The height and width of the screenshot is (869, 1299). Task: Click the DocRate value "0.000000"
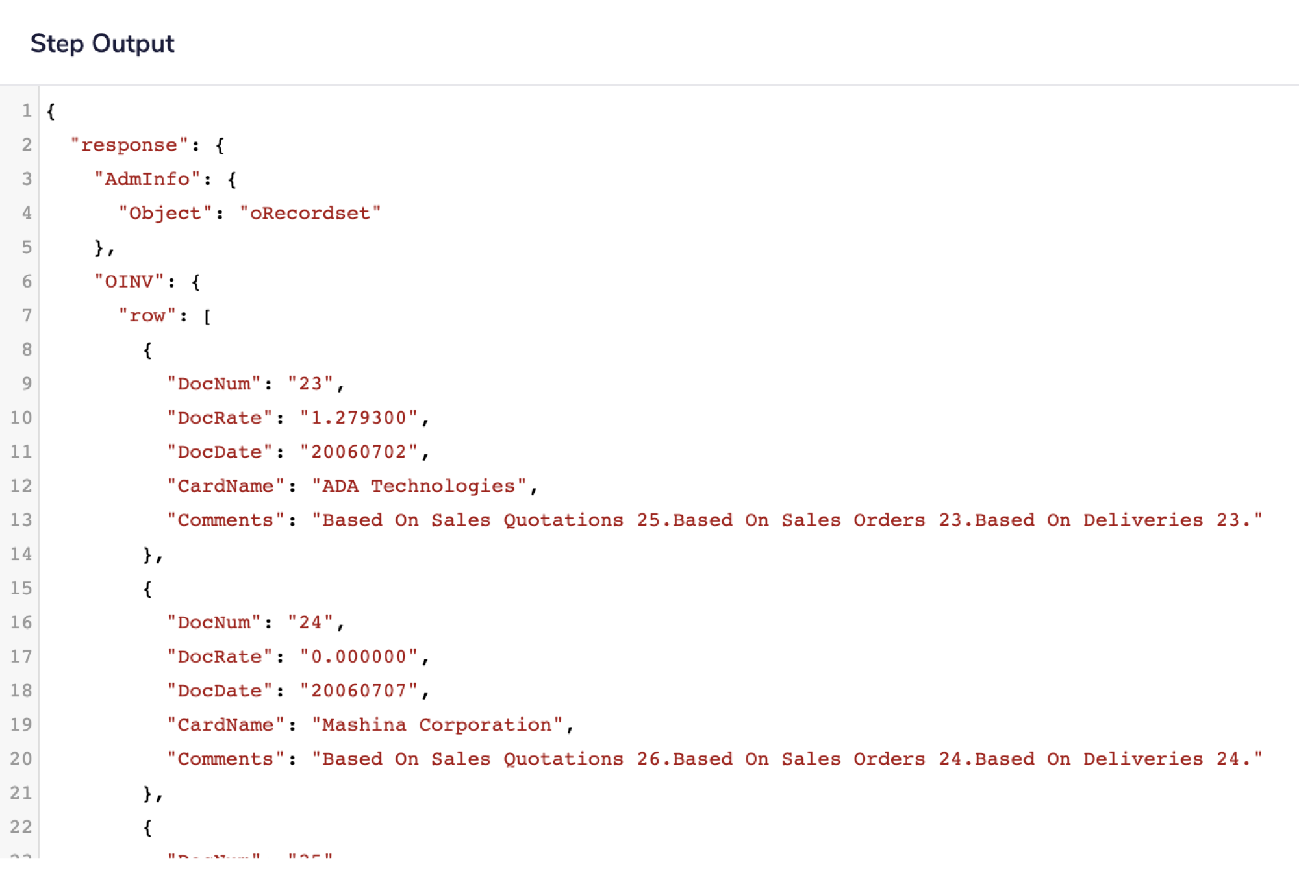(x=359, y=656)
